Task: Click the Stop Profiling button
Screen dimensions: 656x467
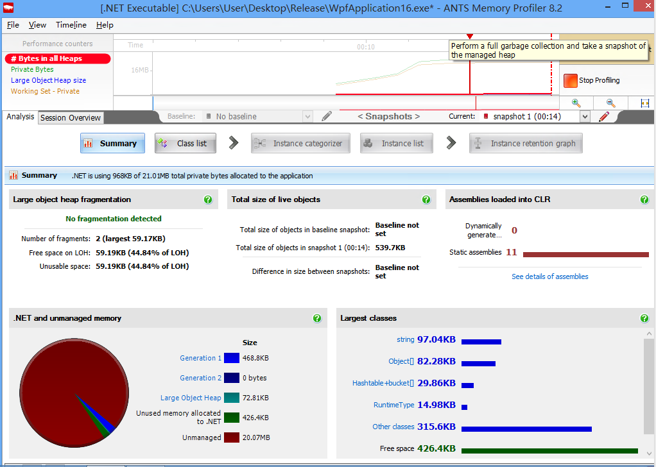Action: tap(592, 80)
